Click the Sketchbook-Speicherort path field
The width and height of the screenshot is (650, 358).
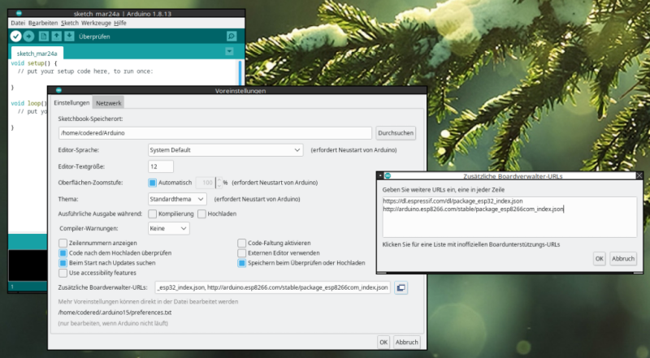(215, 133)
